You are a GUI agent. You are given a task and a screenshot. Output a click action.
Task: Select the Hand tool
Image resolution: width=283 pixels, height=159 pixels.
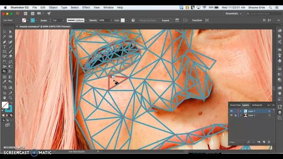pos(4,98)
